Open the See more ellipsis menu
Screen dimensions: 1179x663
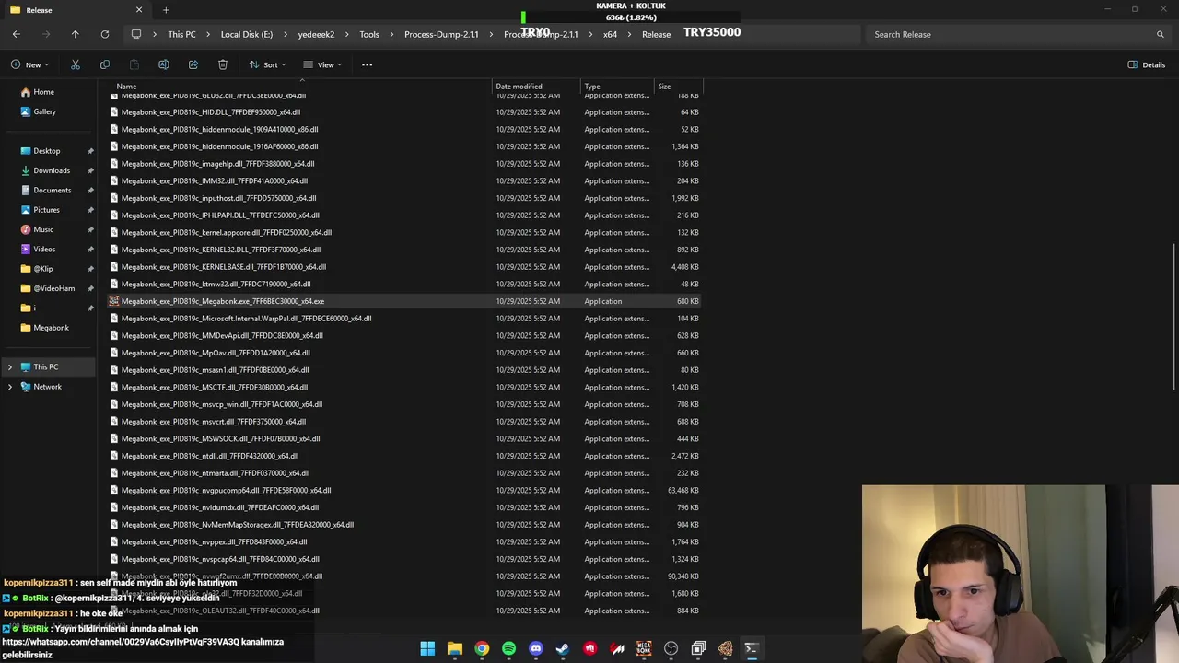click(367, 64)
